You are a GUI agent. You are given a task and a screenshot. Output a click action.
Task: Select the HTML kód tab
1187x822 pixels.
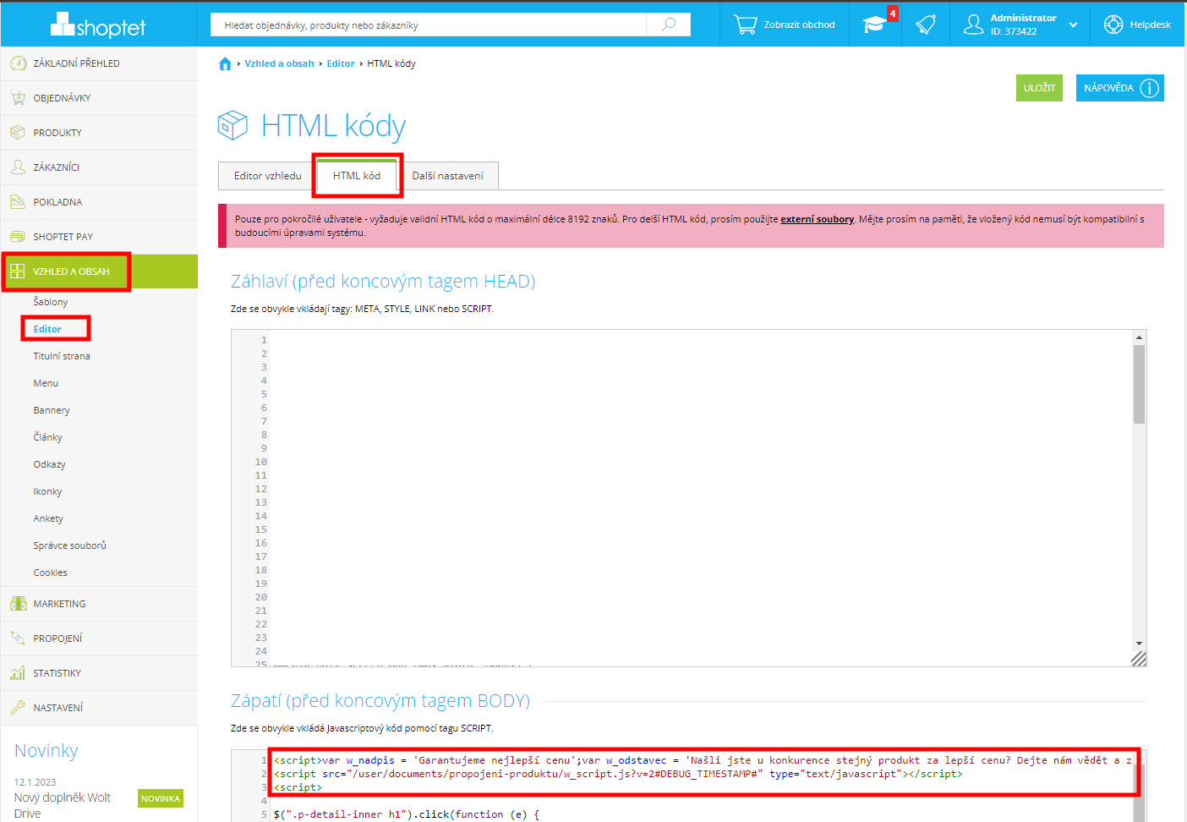click(357, 176)
